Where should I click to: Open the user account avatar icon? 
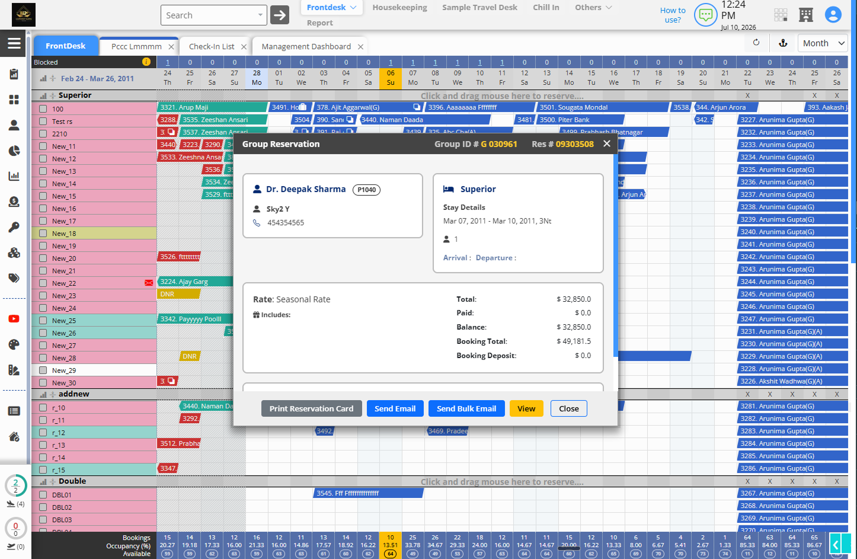tap(833, 15)
